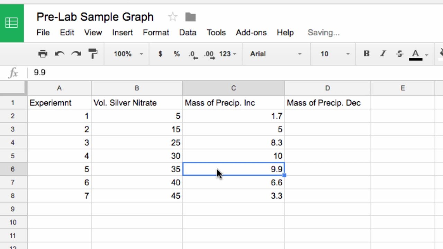Format as currency with dollar sign

(x=160, y=54)
